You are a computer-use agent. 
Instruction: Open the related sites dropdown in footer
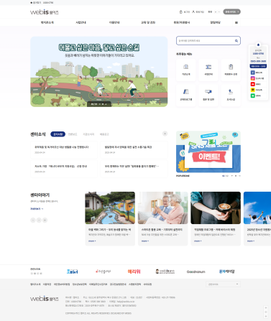coord(223,284)
